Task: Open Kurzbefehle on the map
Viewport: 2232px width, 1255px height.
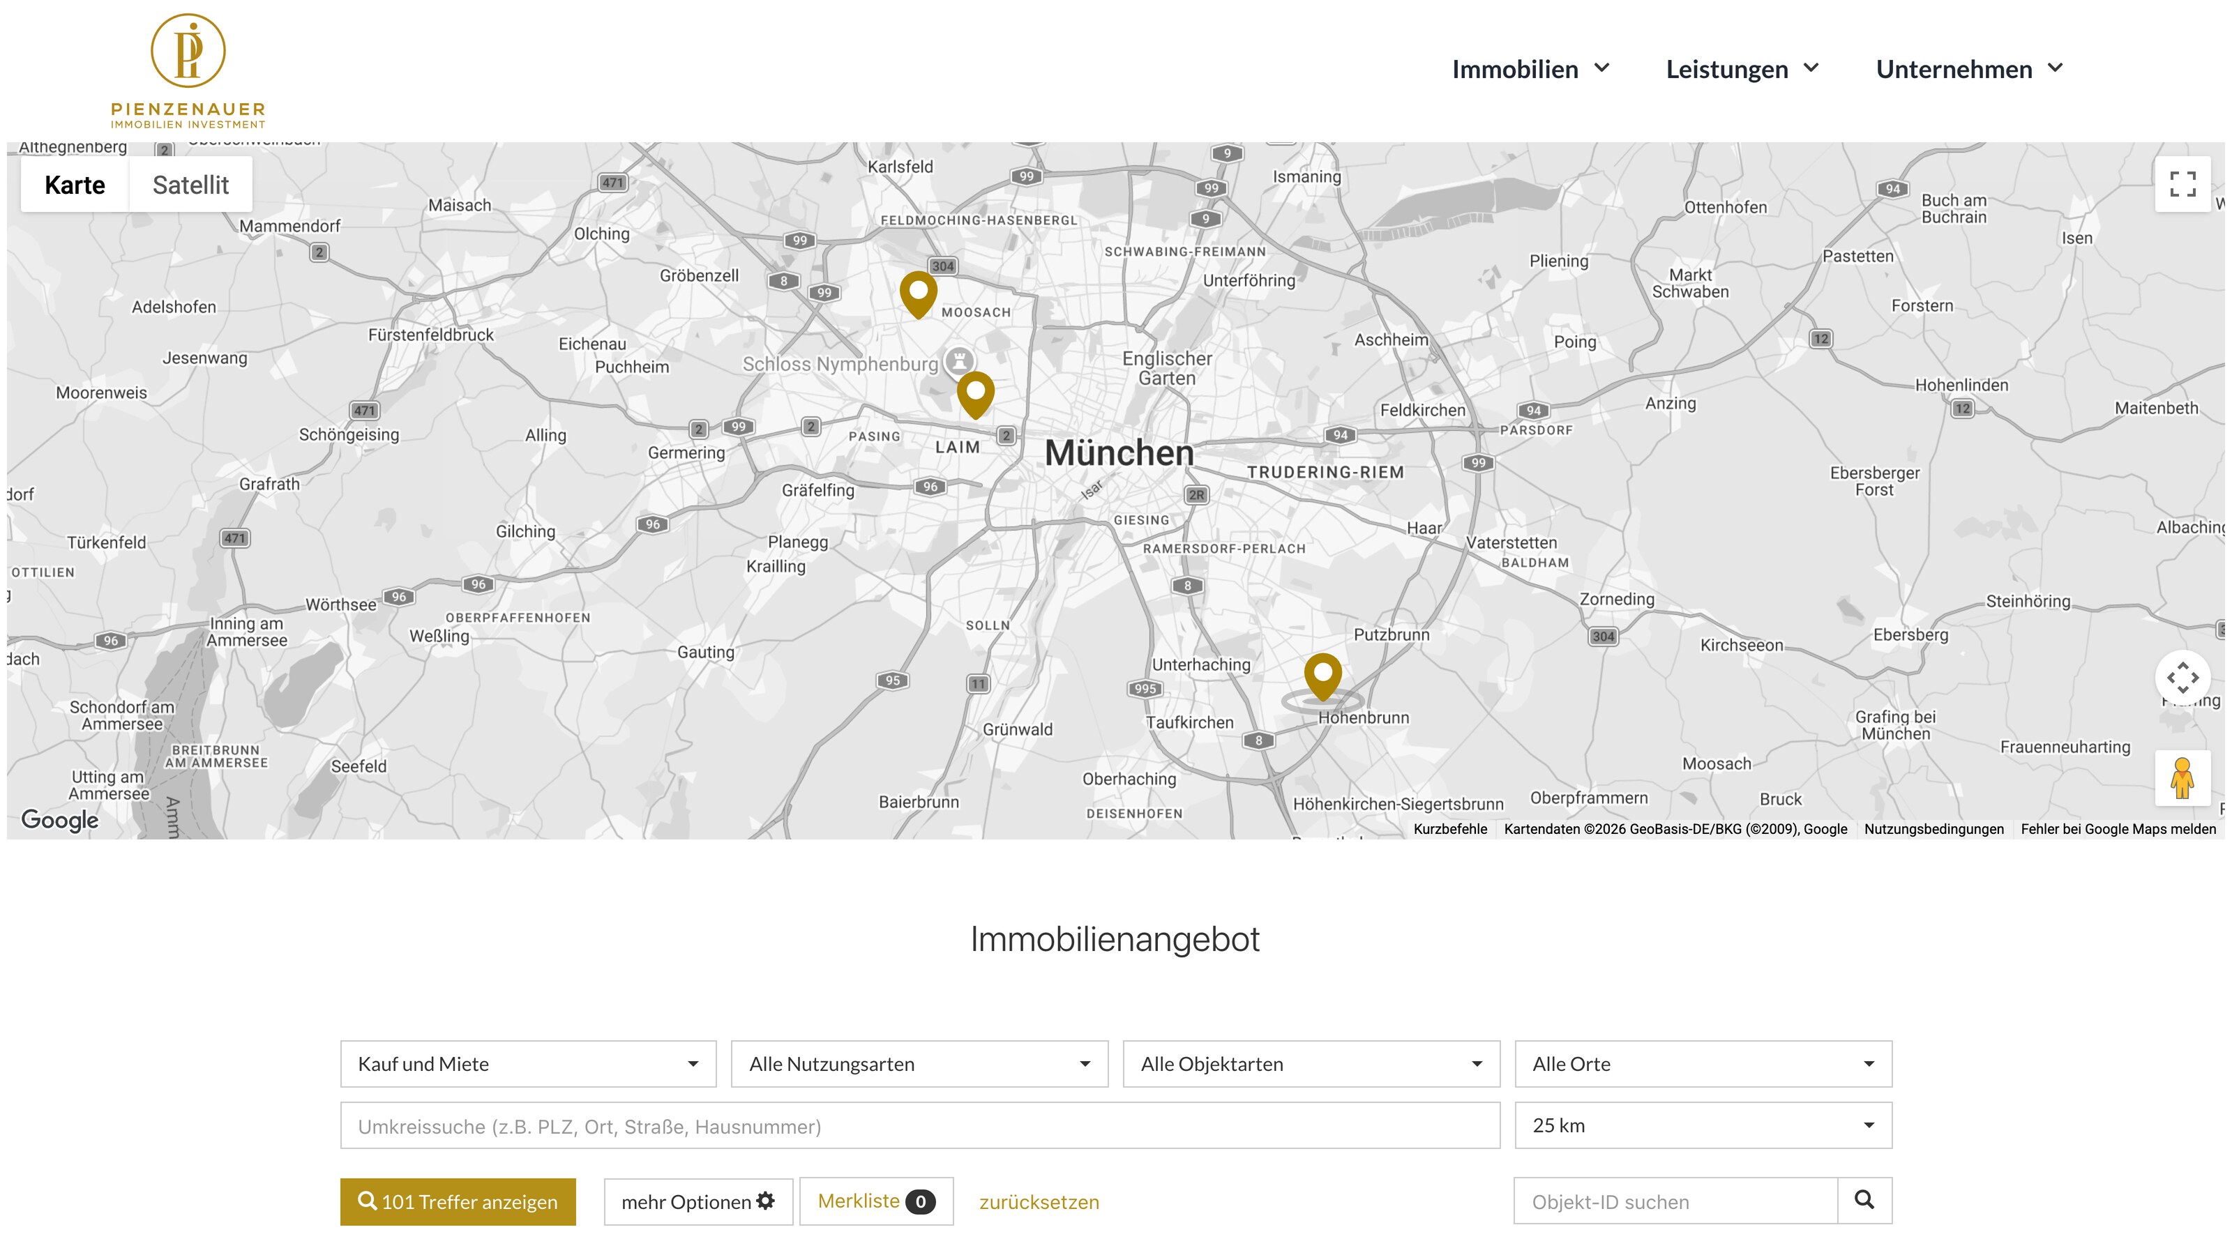Action: (x=1449, y=829)
